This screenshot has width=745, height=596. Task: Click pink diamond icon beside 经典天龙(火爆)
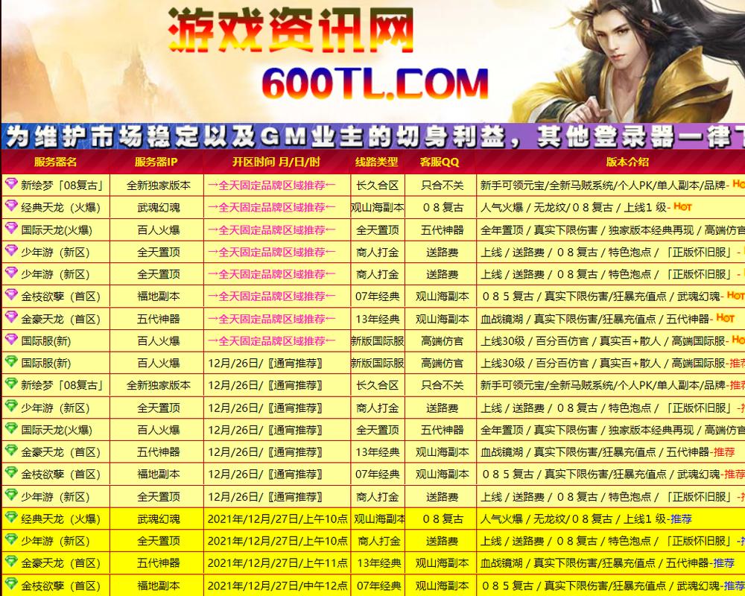pos(11,206)
